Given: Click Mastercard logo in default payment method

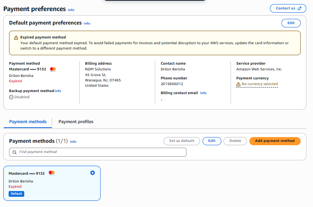Looking at the screenshot, I should (x=53, y=69).
